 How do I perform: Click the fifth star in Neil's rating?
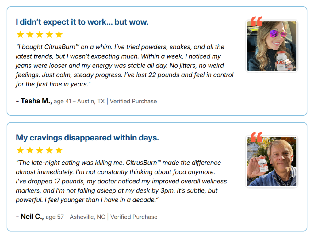coord(59,150)
